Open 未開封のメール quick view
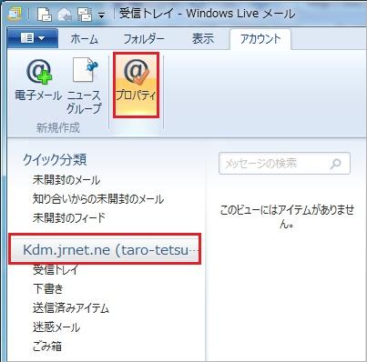The height and width of the screenshot is (362, 367). [66, 180]
